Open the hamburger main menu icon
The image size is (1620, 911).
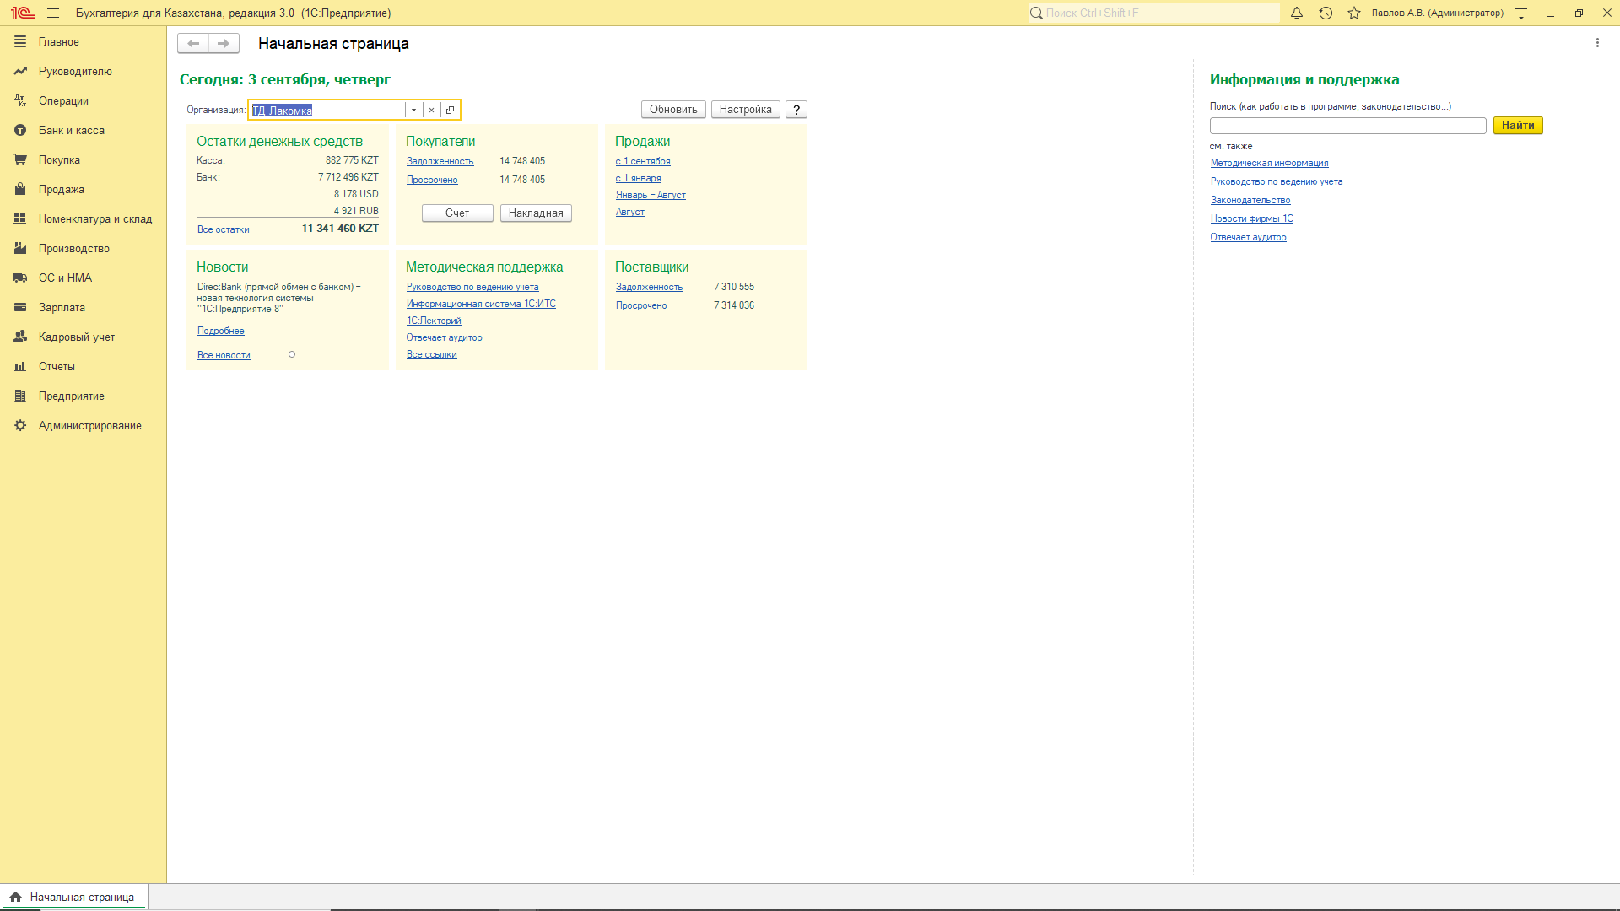point(53,13)
